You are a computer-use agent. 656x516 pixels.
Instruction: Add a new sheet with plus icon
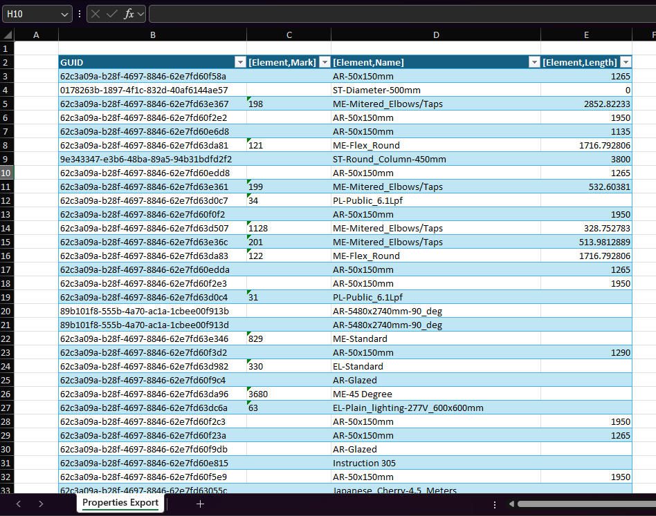pyautogui.click(x=200, y=504)
